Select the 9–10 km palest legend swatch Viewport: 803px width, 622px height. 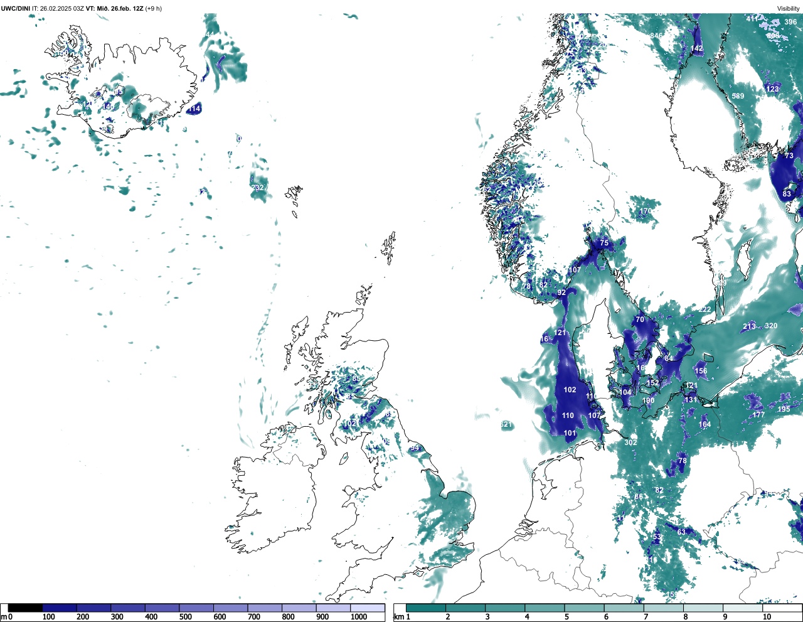point(742,608)
